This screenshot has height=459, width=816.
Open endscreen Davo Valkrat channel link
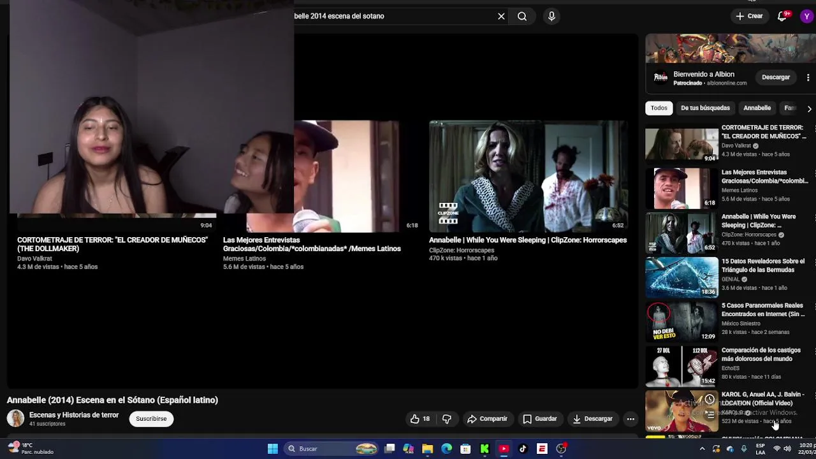click(x=34, y=259)
